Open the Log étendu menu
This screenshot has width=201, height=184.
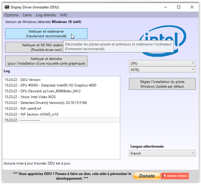coord(46,15)
